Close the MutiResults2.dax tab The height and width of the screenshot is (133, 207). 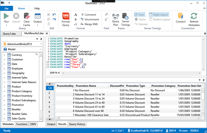point(47,33)
